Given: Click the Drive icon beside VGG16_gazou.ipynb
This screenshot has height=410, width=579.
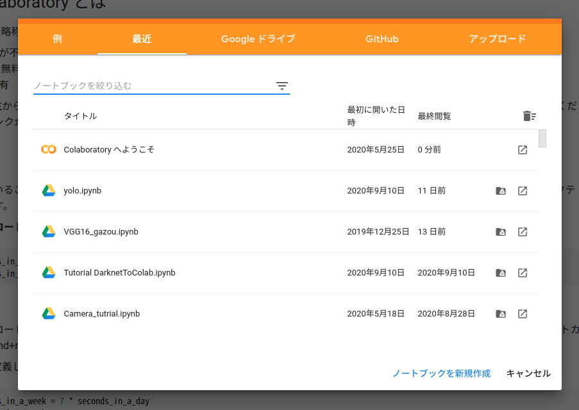Looking at the screenshot, I should [x=48, y=231].
